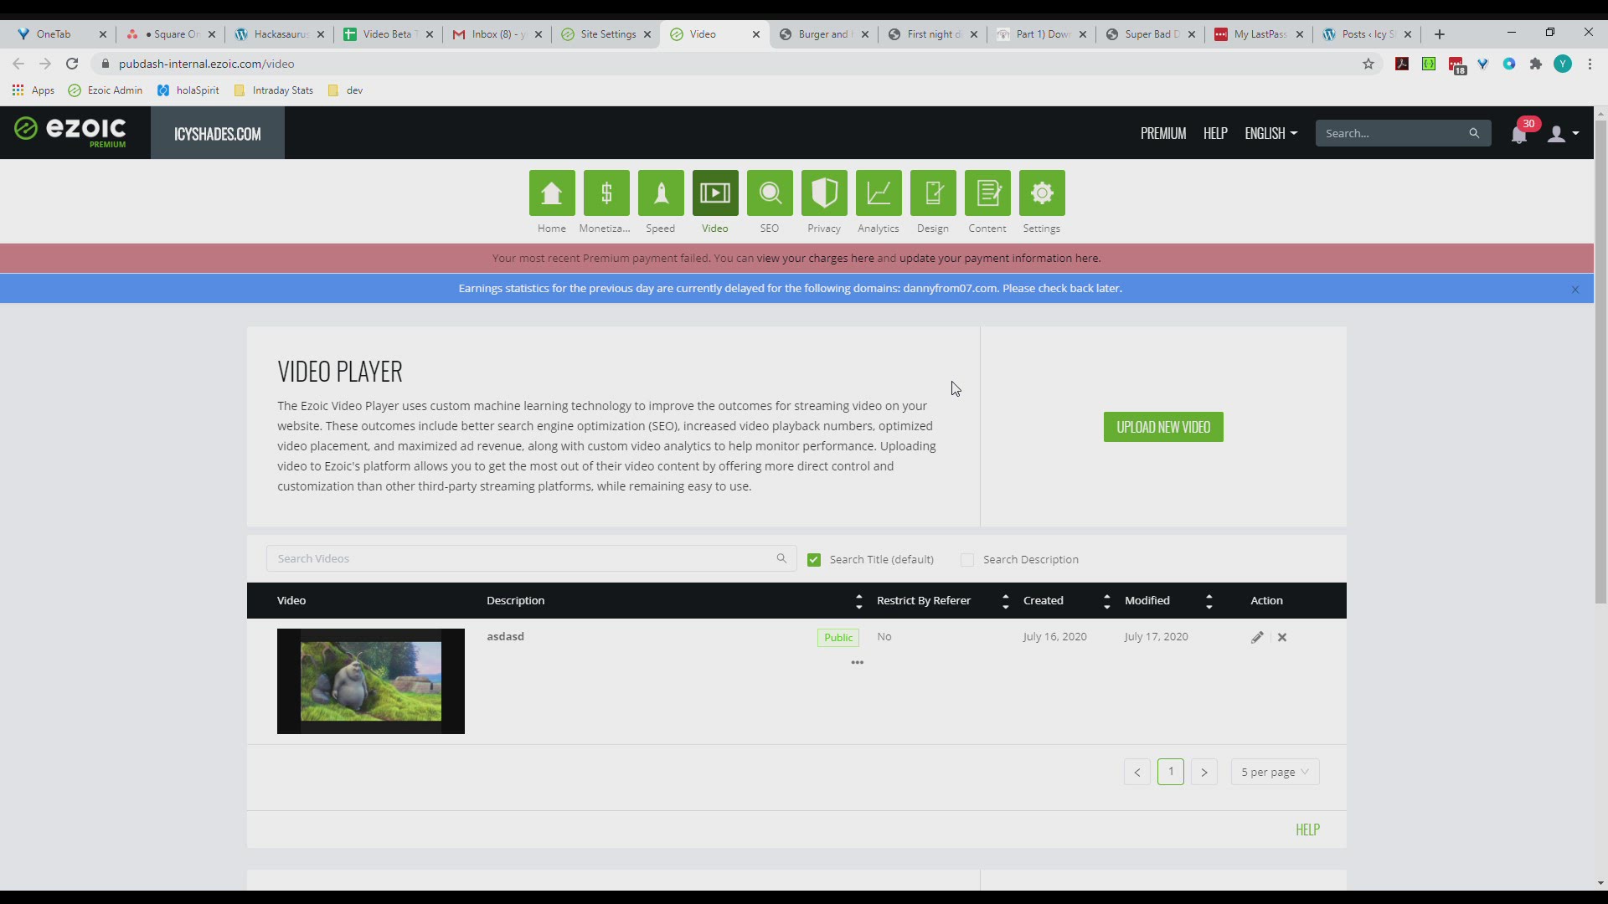Open a new browser tab
Viewport: 1608px width, 904px height.
pos(1440,34)
